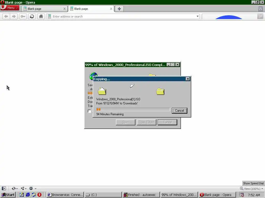The height and width of the screenshot is (198, 265).
Task: Click the source folder icon in Copying dialog
Action: click(x=102, y=91)
